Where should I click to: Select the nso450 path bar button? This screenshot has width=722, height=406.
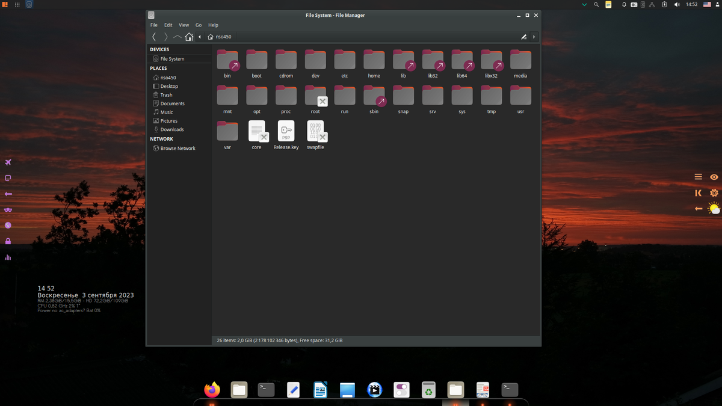220,37
